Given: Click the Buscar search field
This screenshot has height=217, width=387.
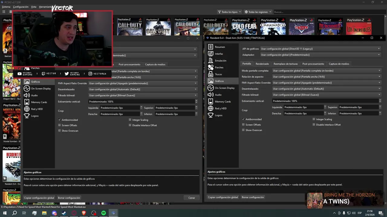Looking at the screenshot, I should tap(329, 12).
